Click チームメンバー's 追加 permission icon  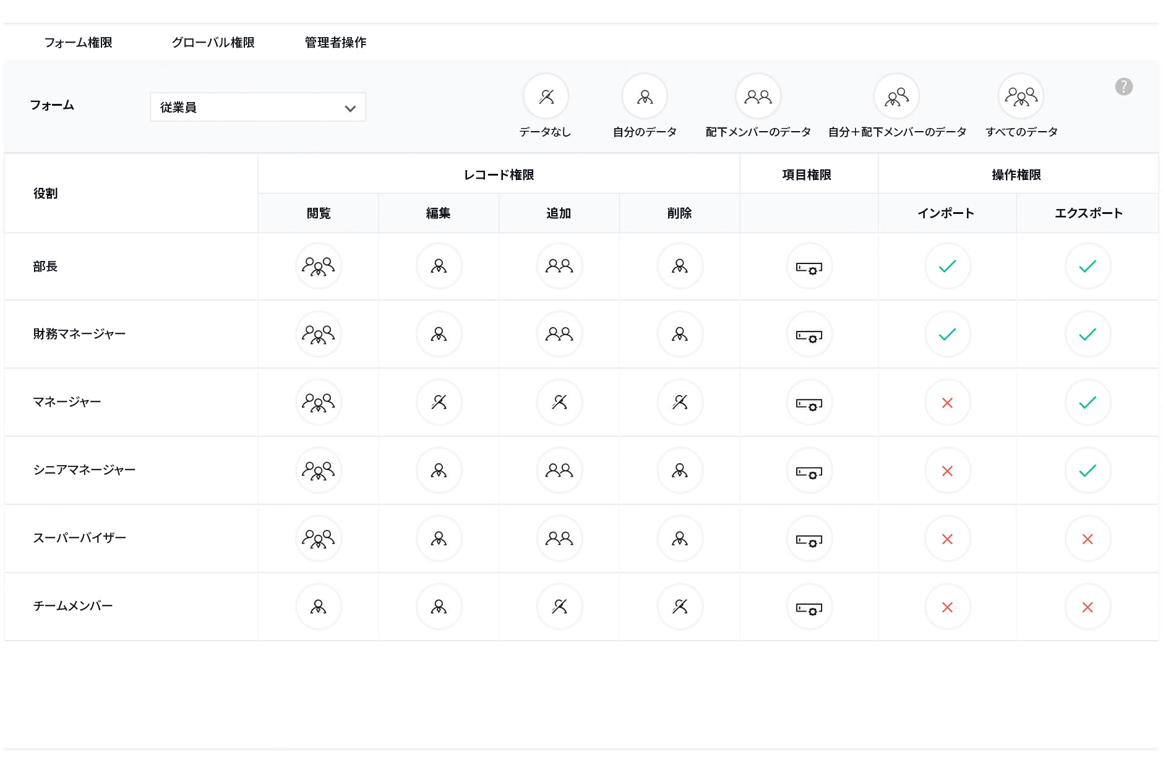[559, 607]
